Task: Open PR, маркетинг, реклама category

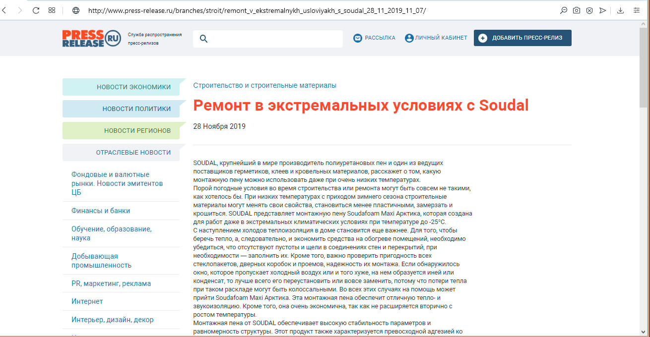Action: coord(111,283)
